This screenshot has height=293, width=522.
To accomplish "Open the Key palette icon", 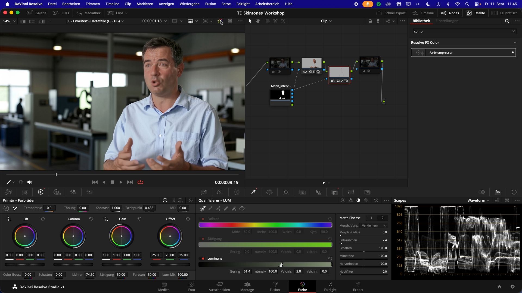I will coord(335,192).
